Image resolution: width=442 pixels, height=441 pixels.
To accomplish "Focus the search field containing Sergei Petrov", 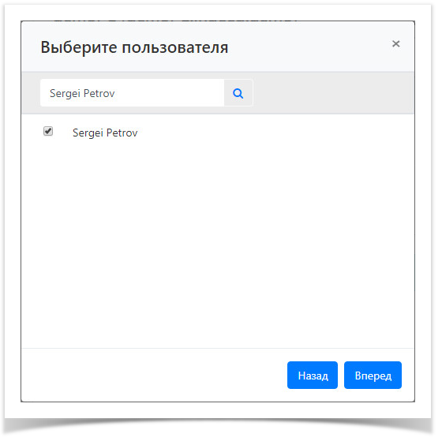I will [133, 94].
